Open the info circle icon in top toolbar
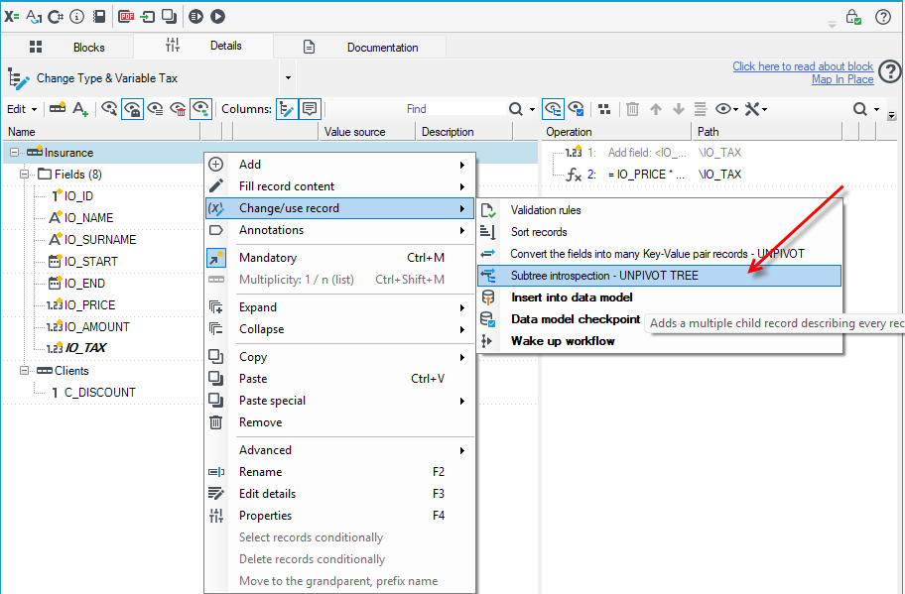Screen dimensions: 905x594 tap(76, 16)
